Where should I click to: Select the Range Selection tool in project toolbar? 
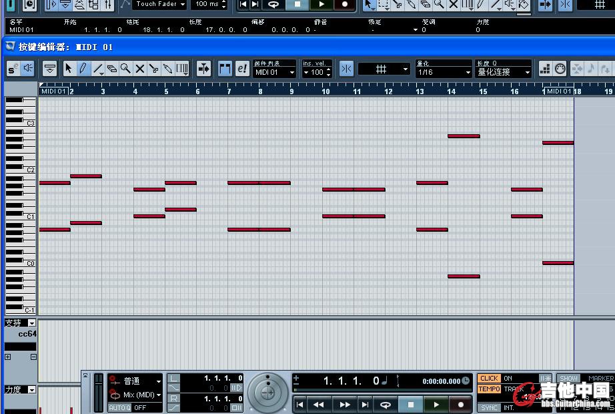[x=383, y=4]
